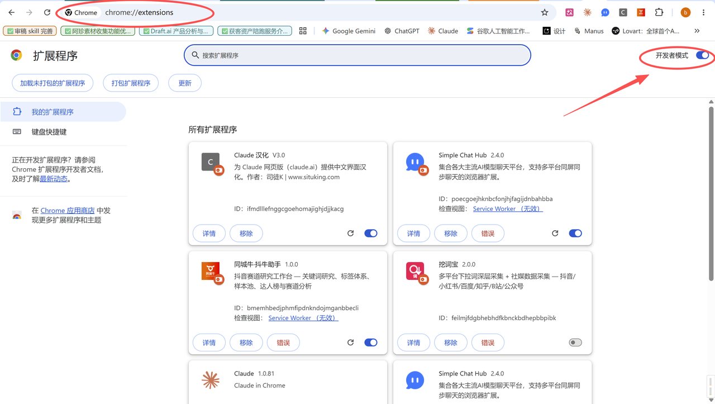Disable the top Simple Chat Hub switch

(x=575, y=233)
